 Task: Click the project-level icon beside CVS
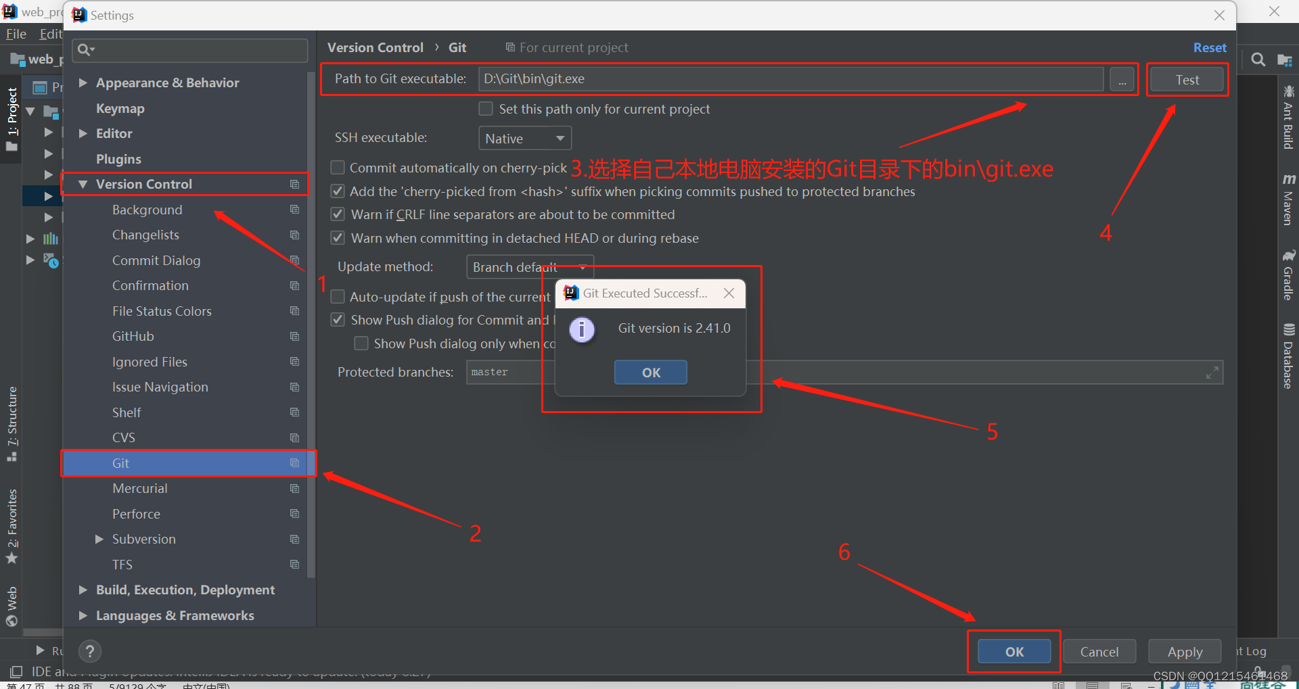pyautogui.click(x=294, y=437)
